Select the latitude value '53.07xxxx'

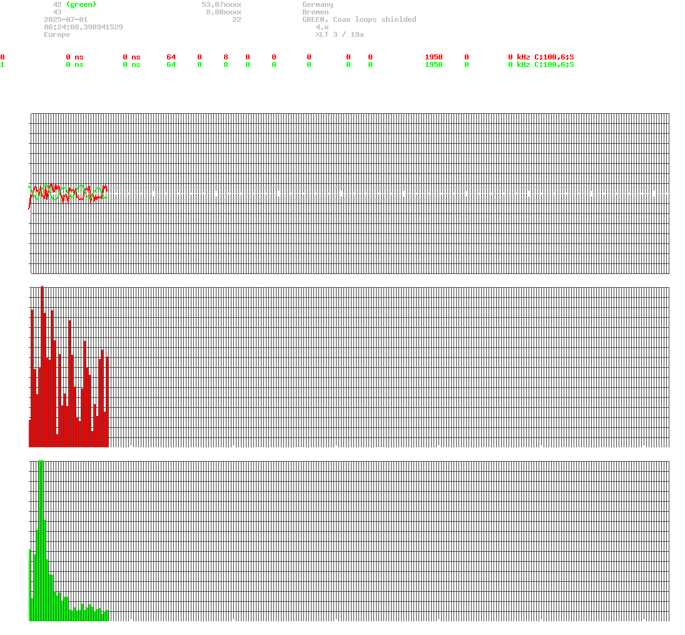pyautogui.click(x=221, y=4)
